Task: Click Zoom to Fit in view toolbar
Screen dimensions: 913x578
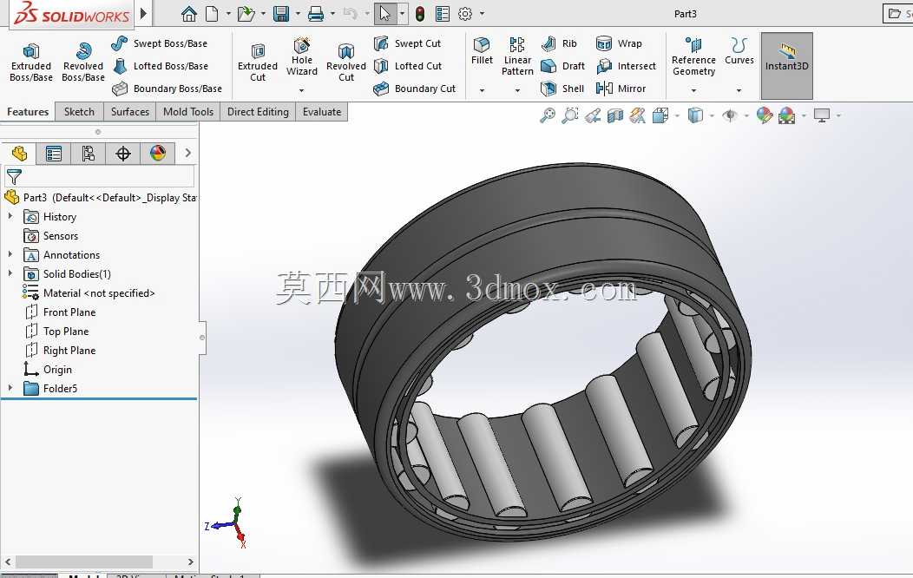Action: 548,115
